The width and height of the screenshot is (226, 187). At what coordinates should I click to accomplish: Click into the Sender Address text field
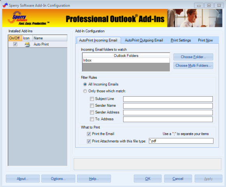click(168, 113)
